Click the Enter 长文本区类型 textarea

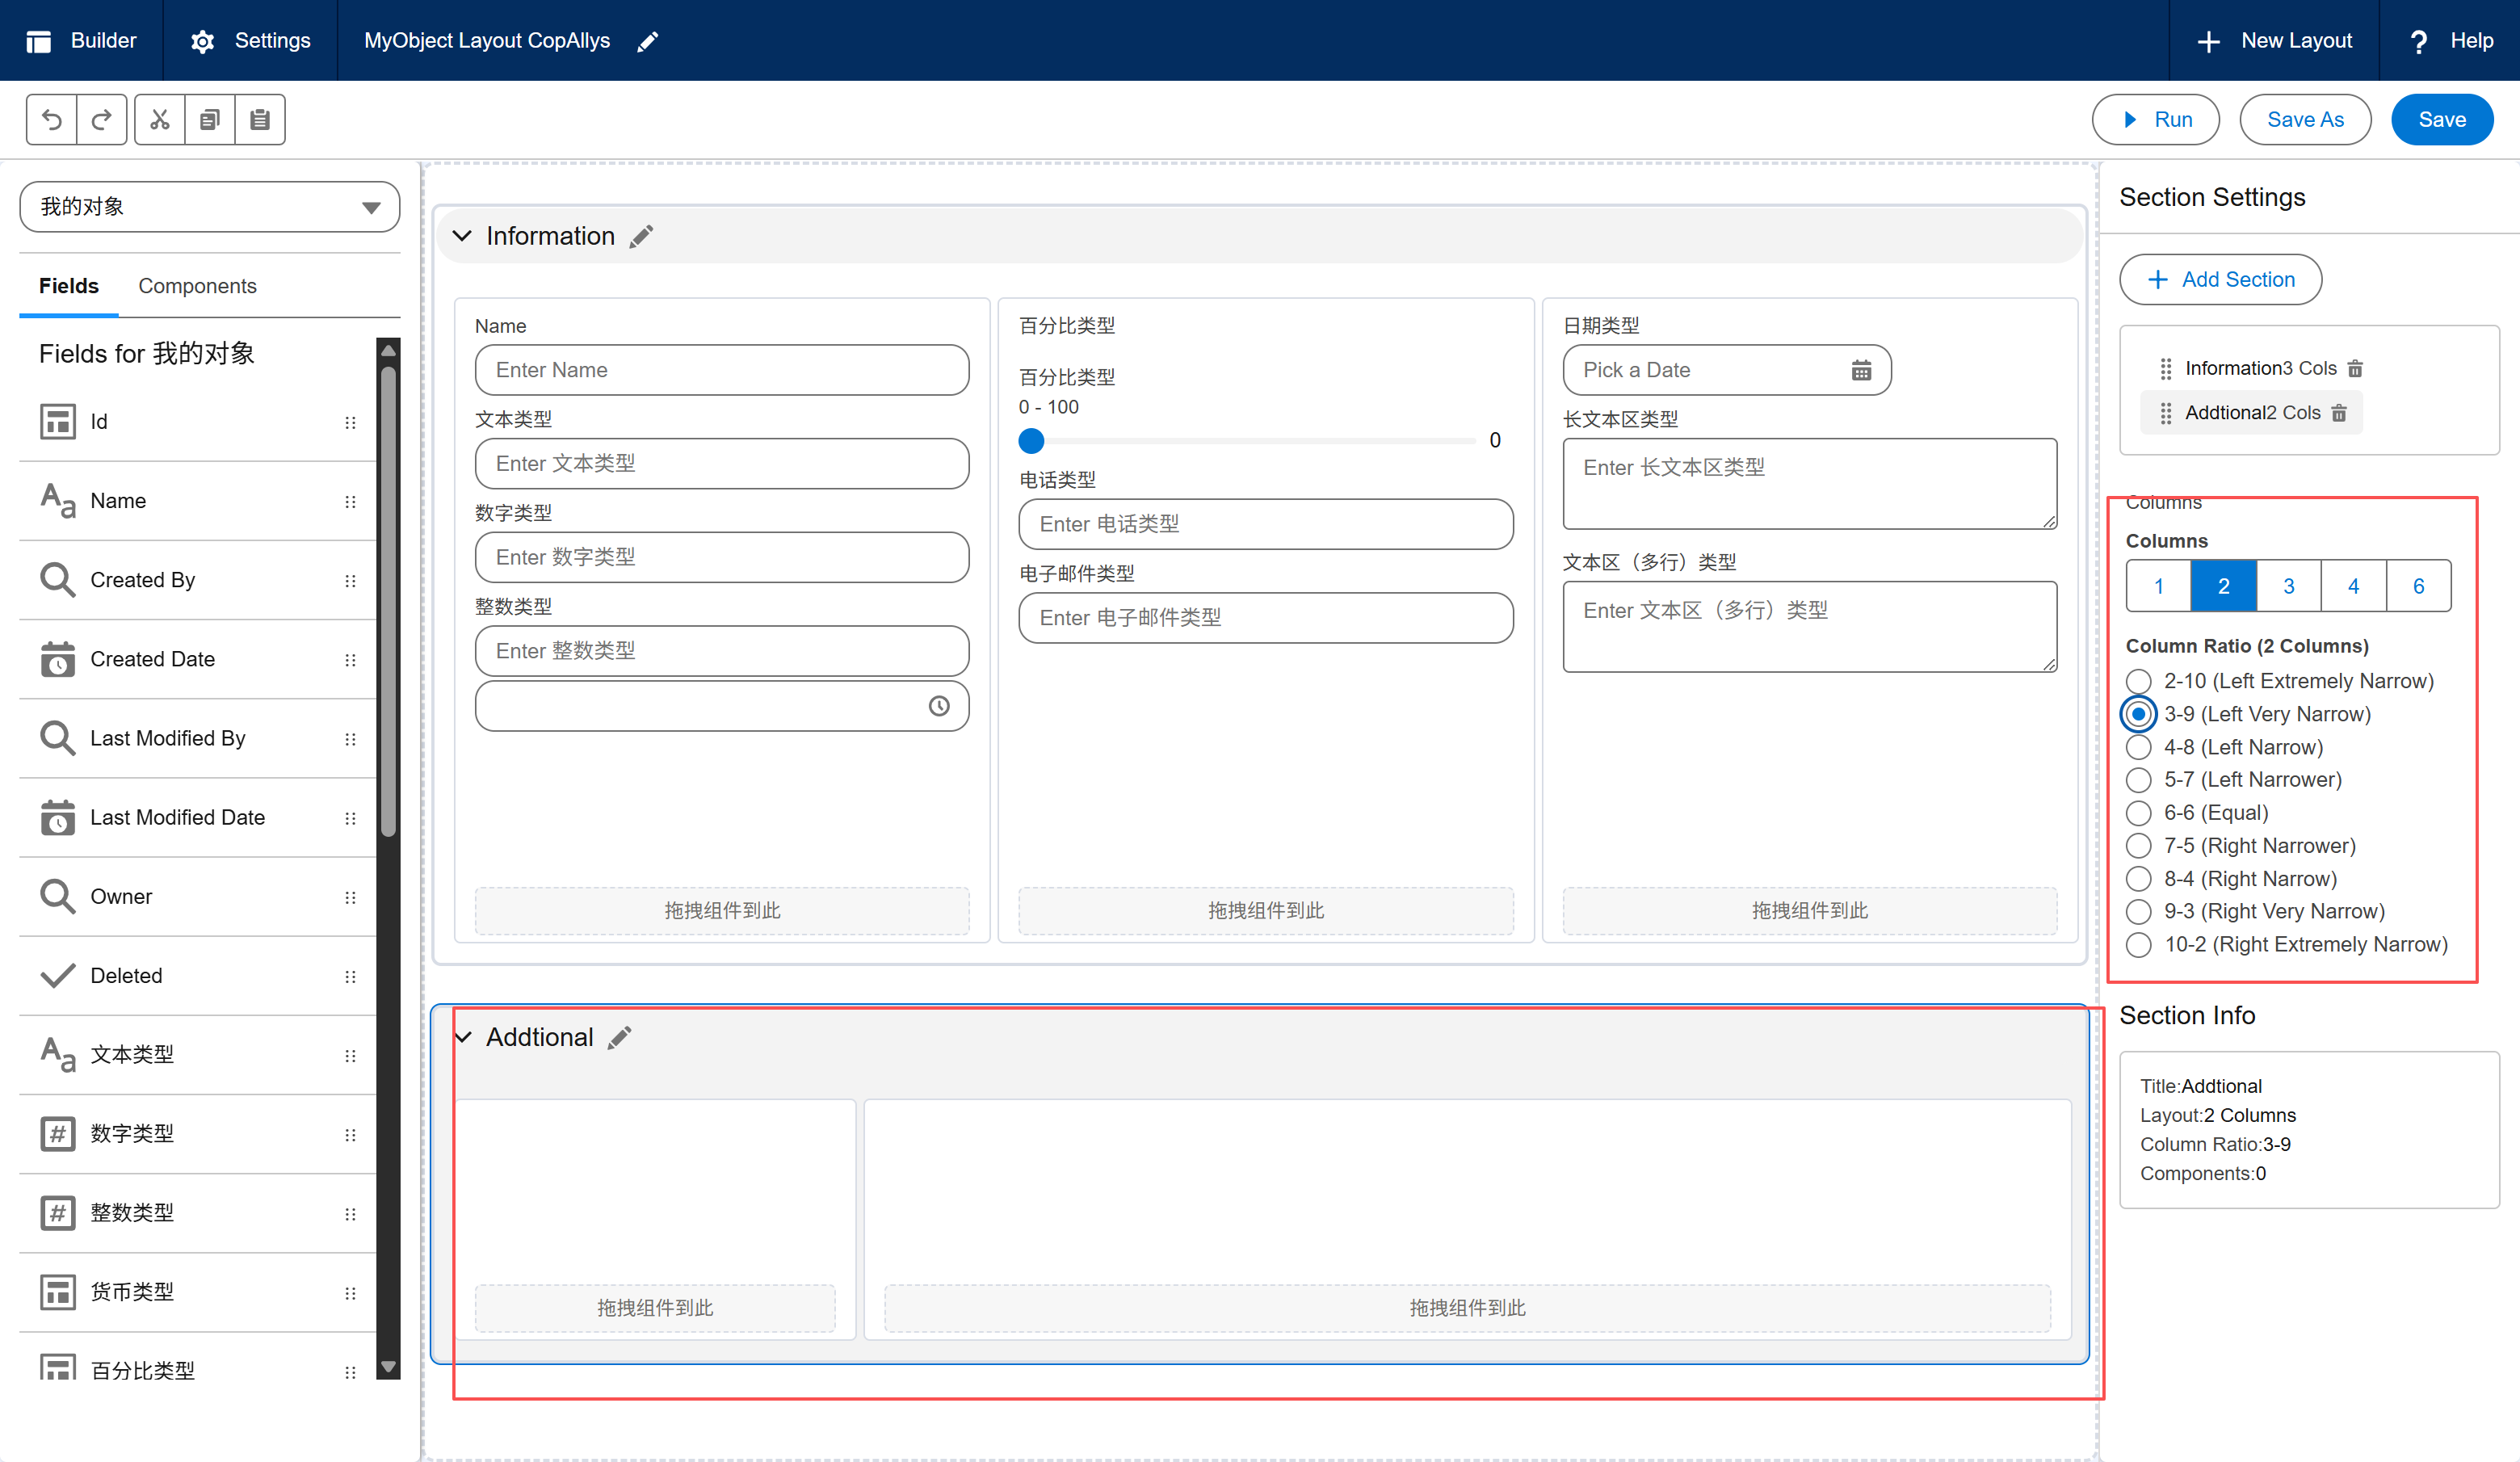(1810, 484)
